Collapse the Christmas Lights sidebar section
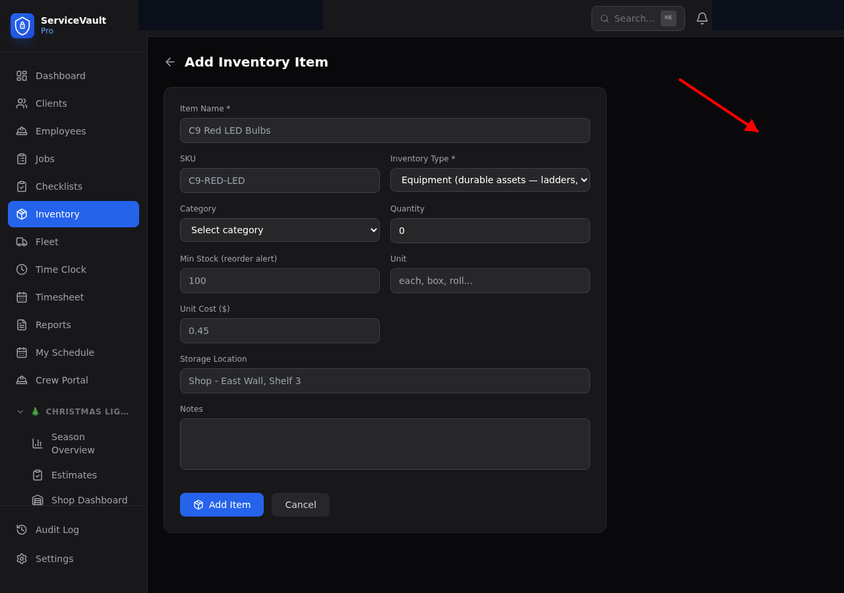The width and height of the screenshot is (844, 593). click(x=20, y=412)
